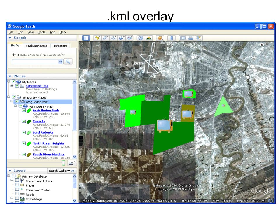Collapse the Search panel triangle

click(10, 38)
